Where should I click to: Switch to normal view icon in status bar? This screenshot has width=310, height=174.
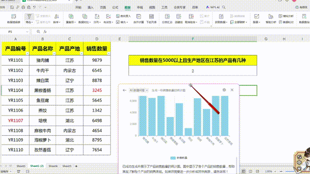(244, 172)
